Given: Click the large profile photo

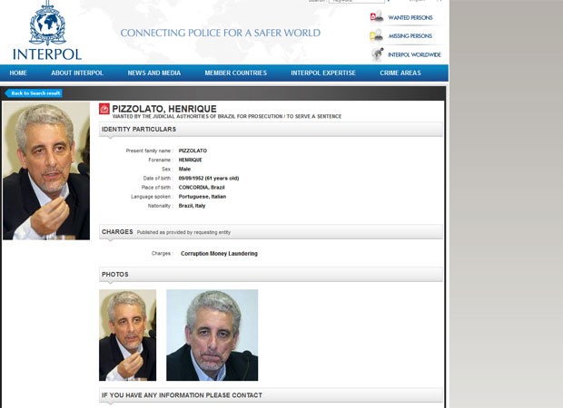Looking at the screenshot, I should pos(46,170).
